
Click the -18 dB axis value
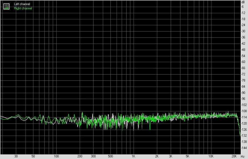[x=243, y=19]
